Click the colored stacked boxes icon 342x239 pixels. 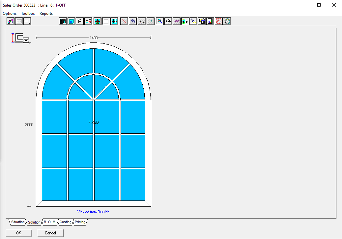[11, 21]
